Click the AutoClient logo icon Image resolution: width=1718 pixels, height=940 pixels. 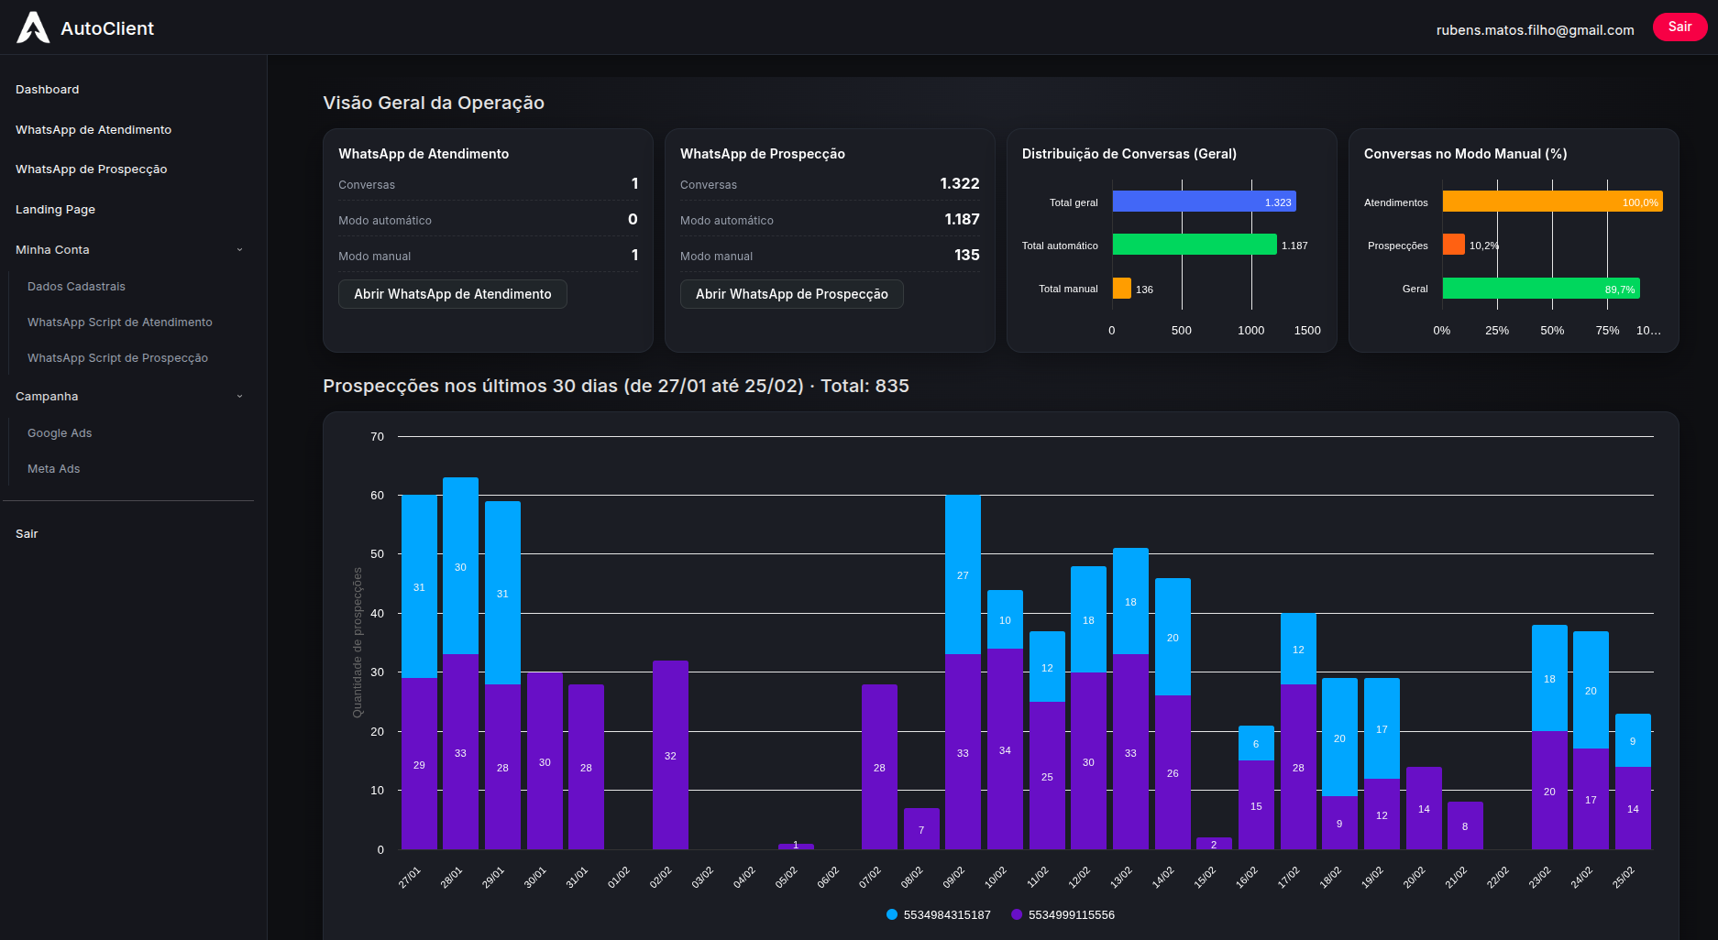(33, 27)
